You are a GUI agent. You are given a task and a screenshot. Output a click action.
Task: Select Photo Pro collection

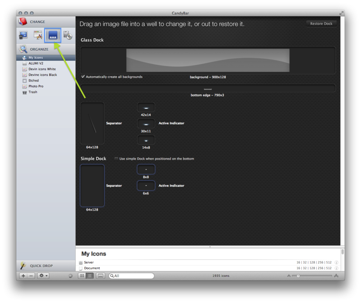(x=46, y=86)
